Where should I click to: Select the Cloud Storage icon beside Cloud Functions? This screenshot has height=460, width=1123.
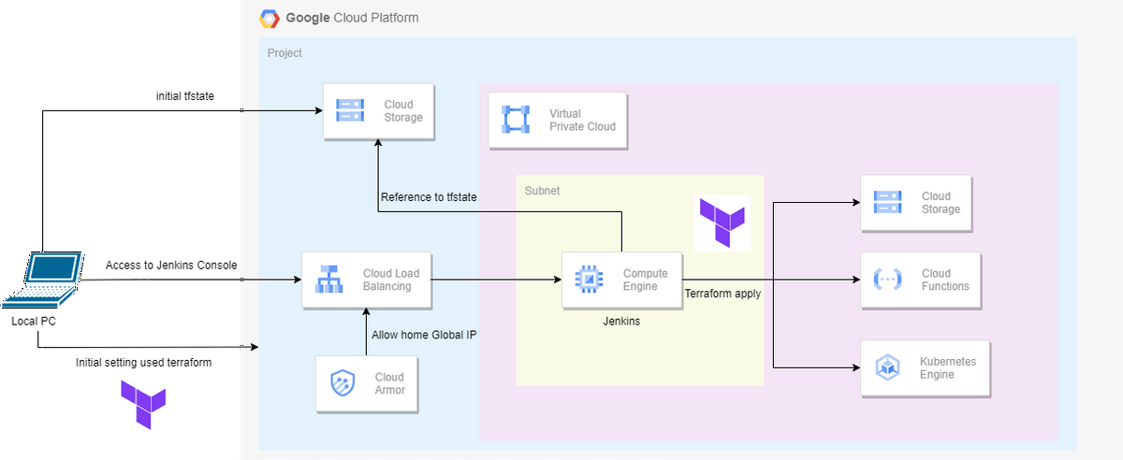point(886,203)
